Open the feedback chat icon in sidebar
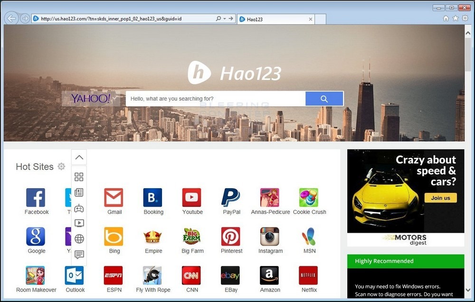This screenshot has height=302, width=475. pyautogui.click(x=79, y=255)
